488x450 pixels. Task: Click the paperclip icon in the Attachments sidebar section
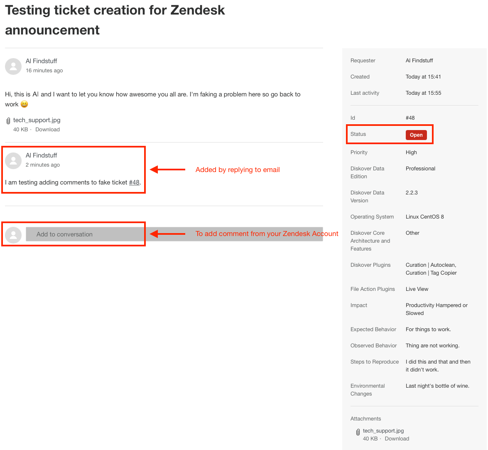coord(358,432)
